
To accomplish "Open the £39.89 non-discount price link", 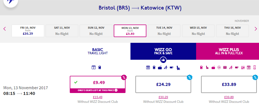I will [229, 97].
